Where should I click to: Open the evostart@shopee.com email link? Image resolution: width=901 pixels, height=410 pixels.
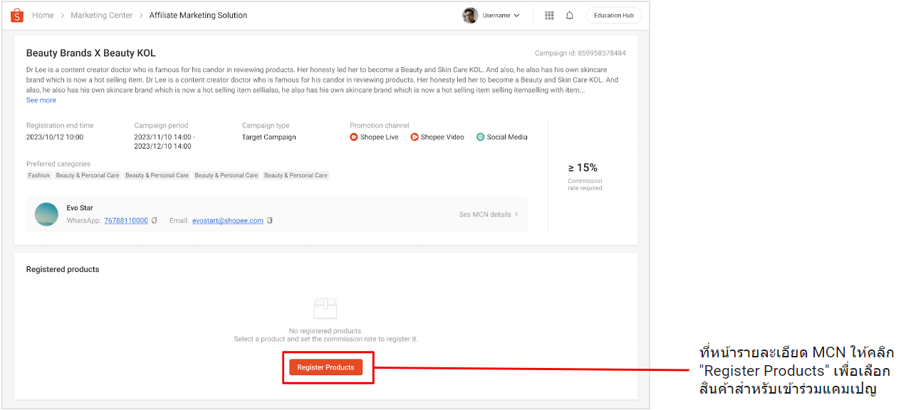pos(228,220)
